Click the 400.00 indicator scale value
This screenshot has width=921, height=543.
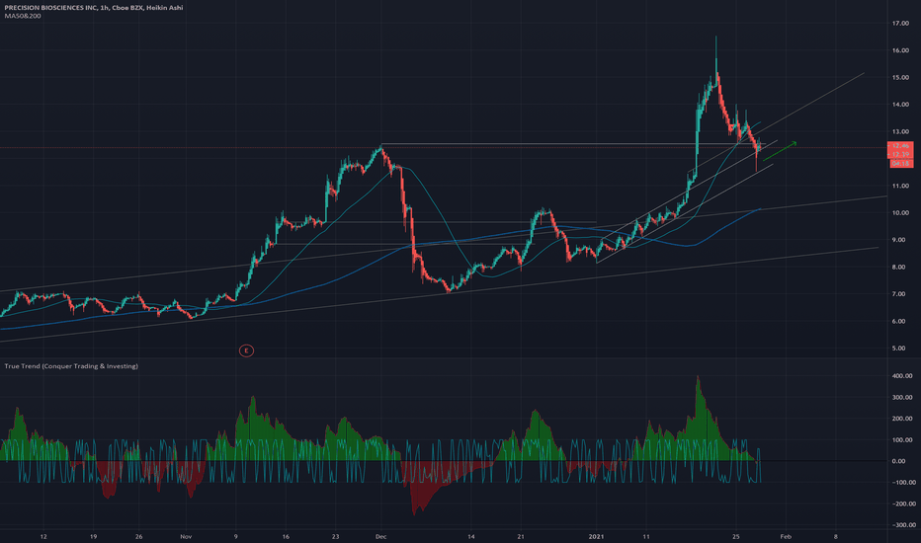coord(902,376)
